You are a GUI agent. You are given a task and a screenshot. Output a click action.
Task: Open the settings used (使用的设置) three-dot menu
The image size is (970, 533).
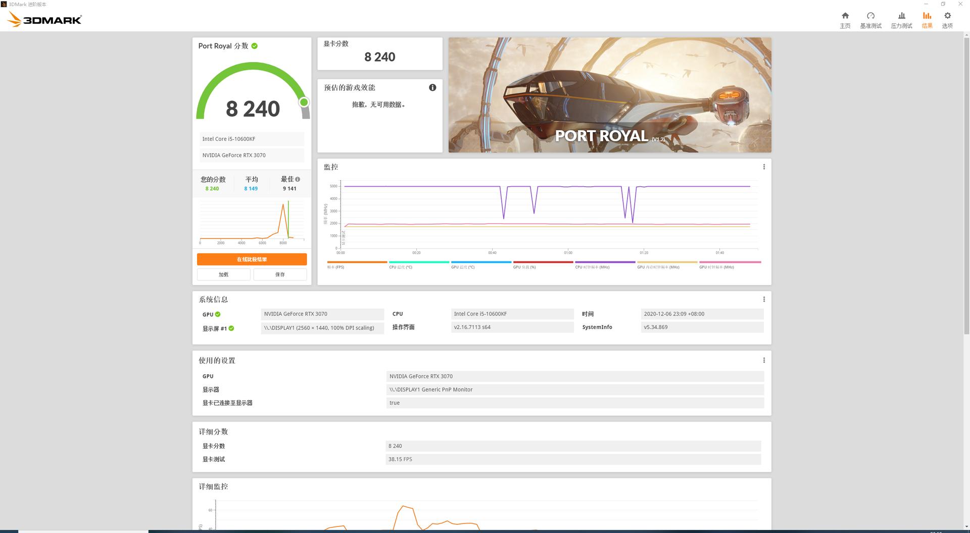pos(764,360)
